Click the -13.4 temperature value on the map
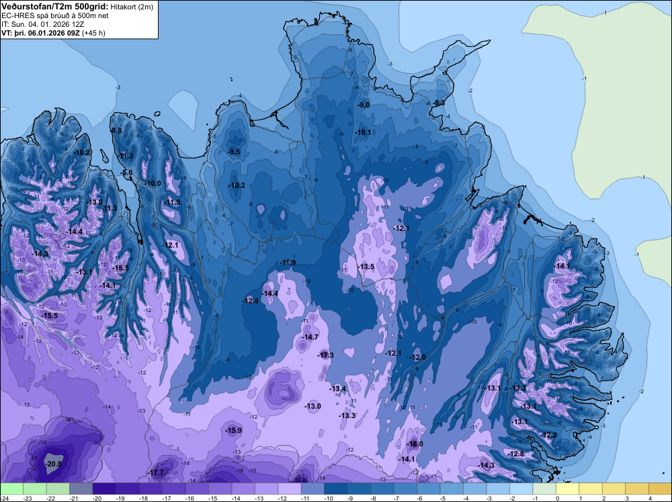 (338, 389)
